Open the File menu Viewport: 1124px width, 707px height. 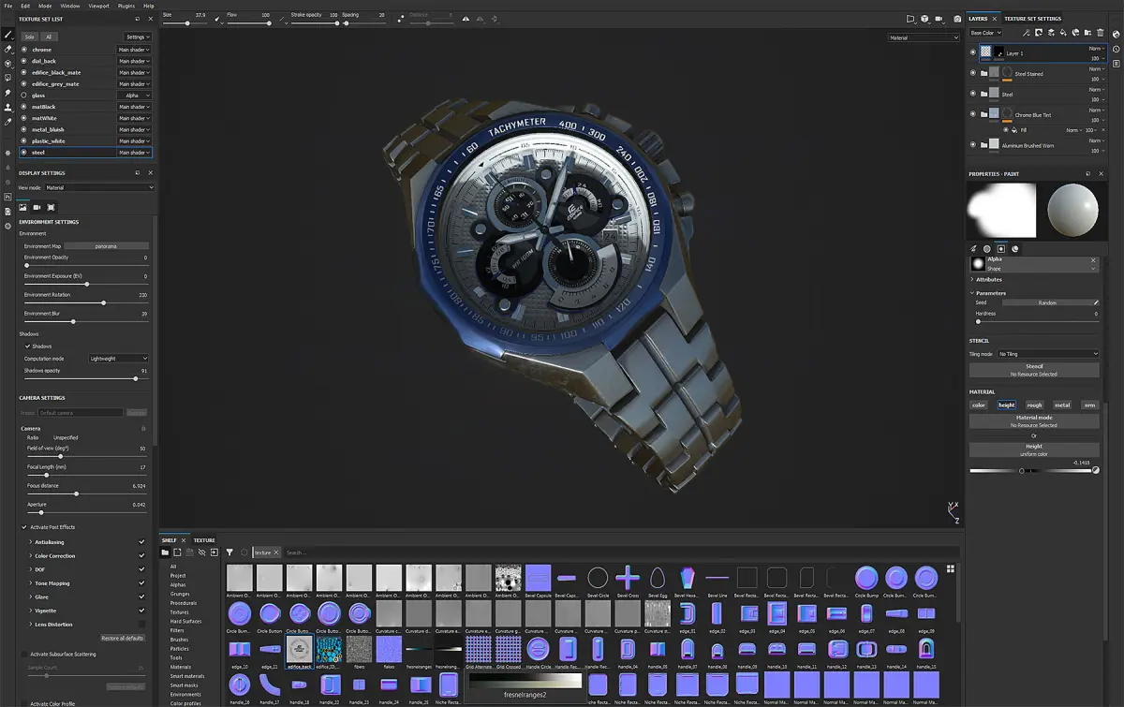click(x=9, y=6)
